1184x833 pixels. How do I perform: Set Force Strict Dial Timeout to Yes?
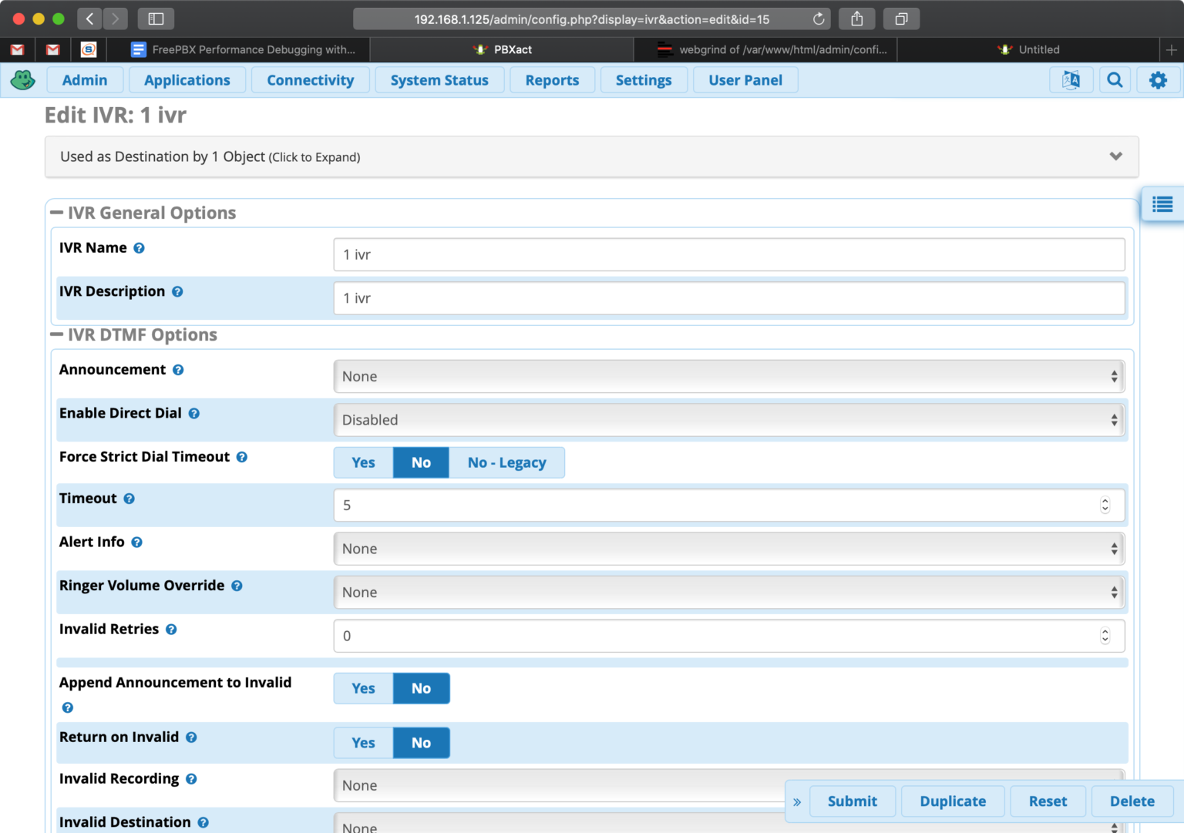click(362, 462)
